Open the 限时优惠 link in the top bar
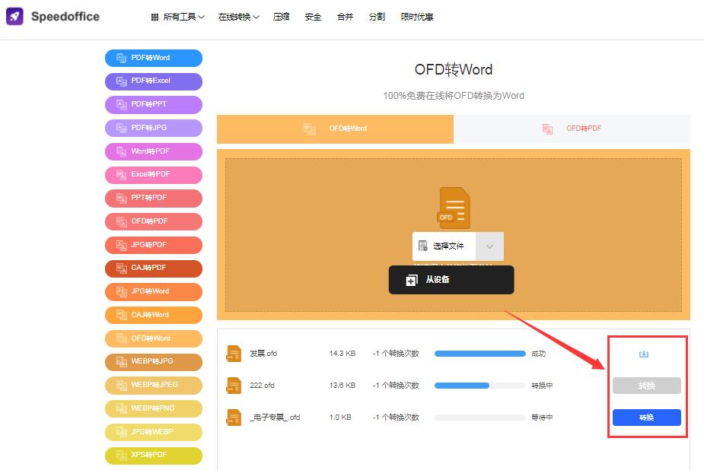The width and height of the screenshot is (704, 470). click(x=417, y=17)
